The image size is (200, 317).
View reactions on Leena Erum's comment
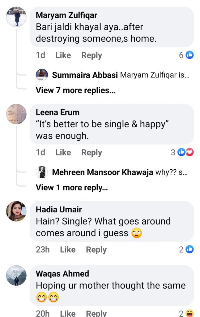point(186,152)
